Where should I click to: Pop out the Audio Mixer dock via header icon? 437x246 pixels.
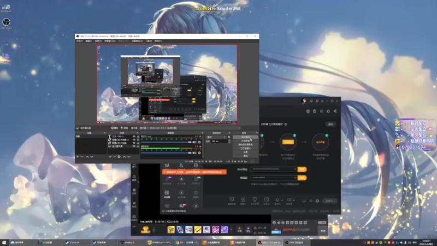click(202, 133)
